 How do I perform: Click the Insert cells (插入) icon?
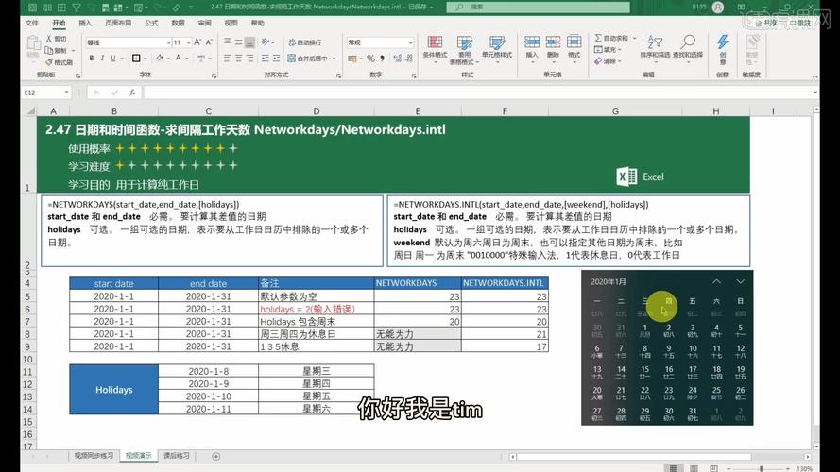(x=531, y=42)
